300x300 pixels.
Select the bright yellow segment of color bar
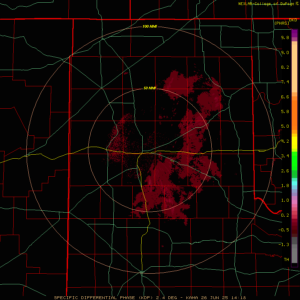(x=294, y=143)
